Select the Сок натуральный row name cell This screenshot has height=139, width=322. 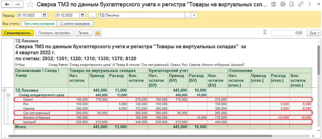tap(41, 113)
